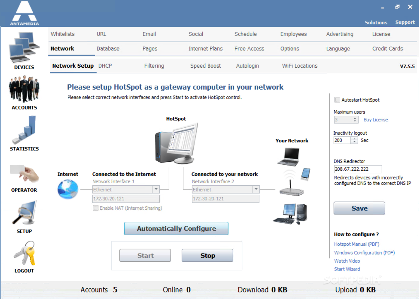Open the Schedule tab

pos(246,34)
